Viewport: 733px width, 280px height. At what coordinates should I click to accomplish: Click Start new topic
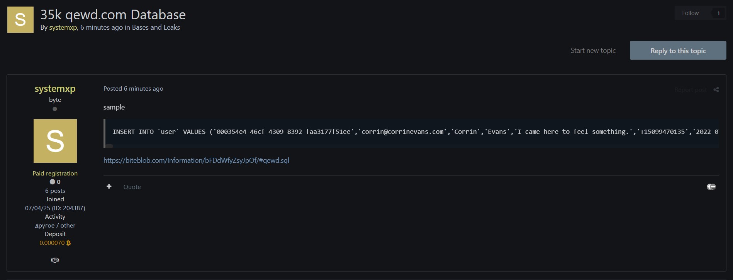tap(593, 51)
